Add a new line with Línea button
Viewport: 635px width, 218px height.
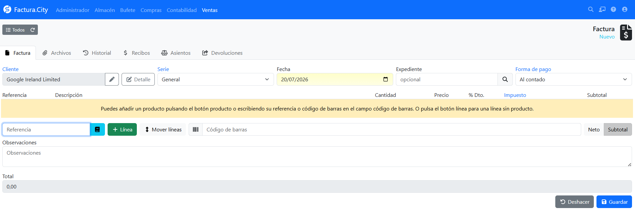(122, 129)
